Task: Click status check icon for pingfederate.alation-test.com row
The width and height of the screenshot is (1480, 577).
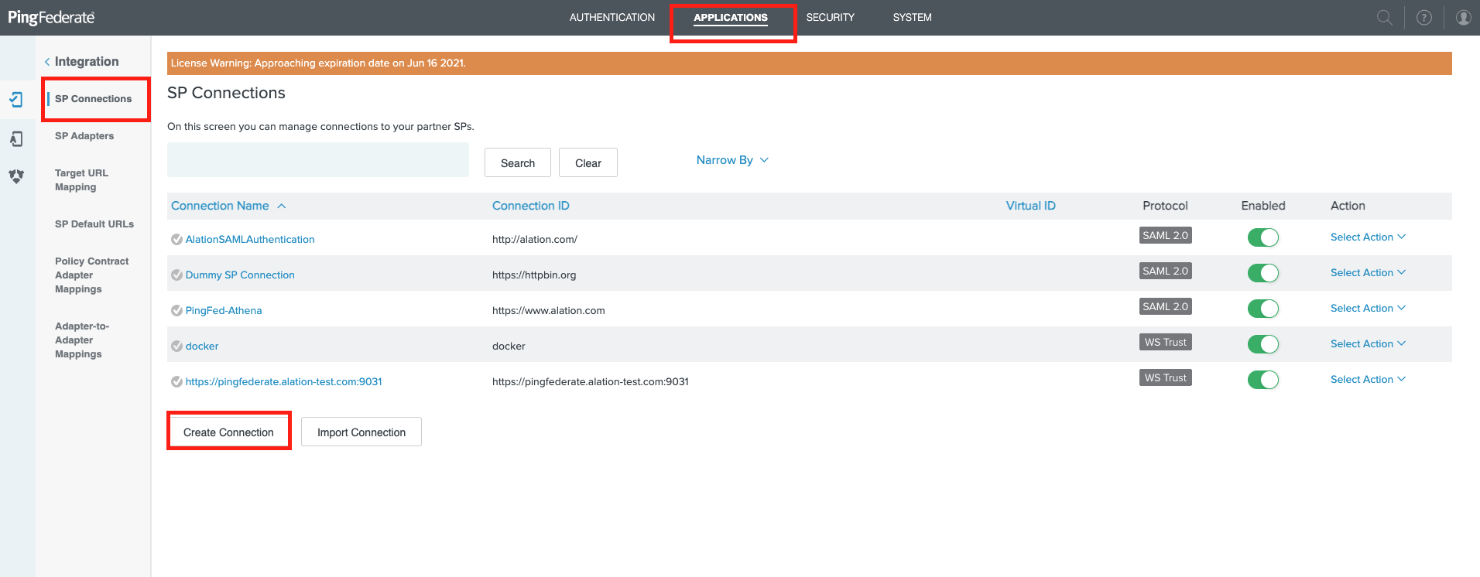Action: 176,382
